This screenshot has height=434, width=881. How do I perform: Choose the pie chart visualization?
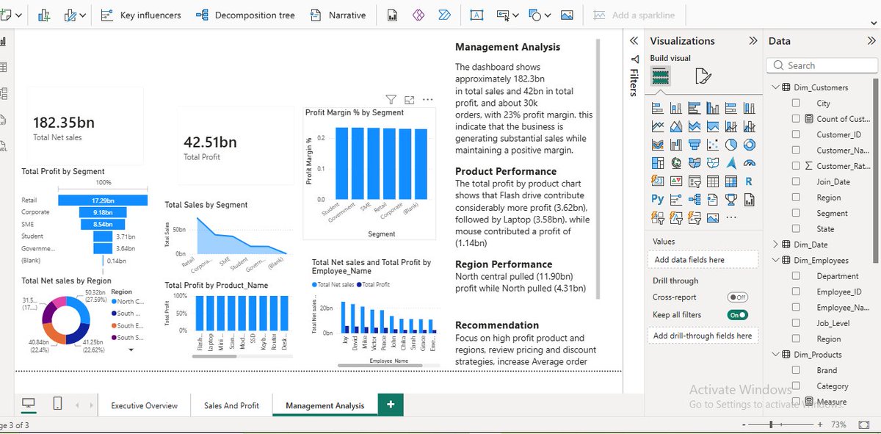pyautogui.click(x=731, y=145)
